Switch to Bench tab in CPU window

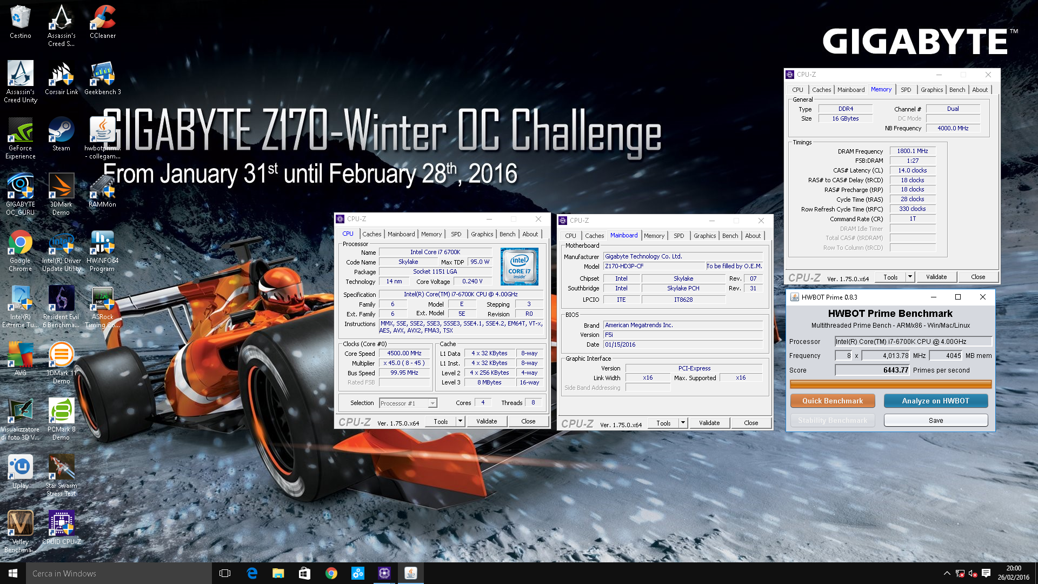tap(507, 234)
